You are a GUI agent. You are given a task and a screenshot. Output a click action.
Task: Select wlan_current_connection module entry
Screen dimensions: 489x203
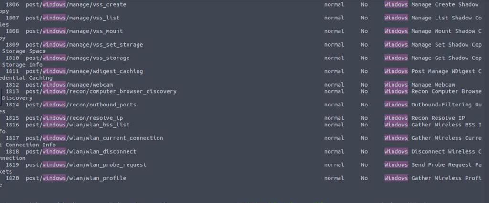point(94,138)
